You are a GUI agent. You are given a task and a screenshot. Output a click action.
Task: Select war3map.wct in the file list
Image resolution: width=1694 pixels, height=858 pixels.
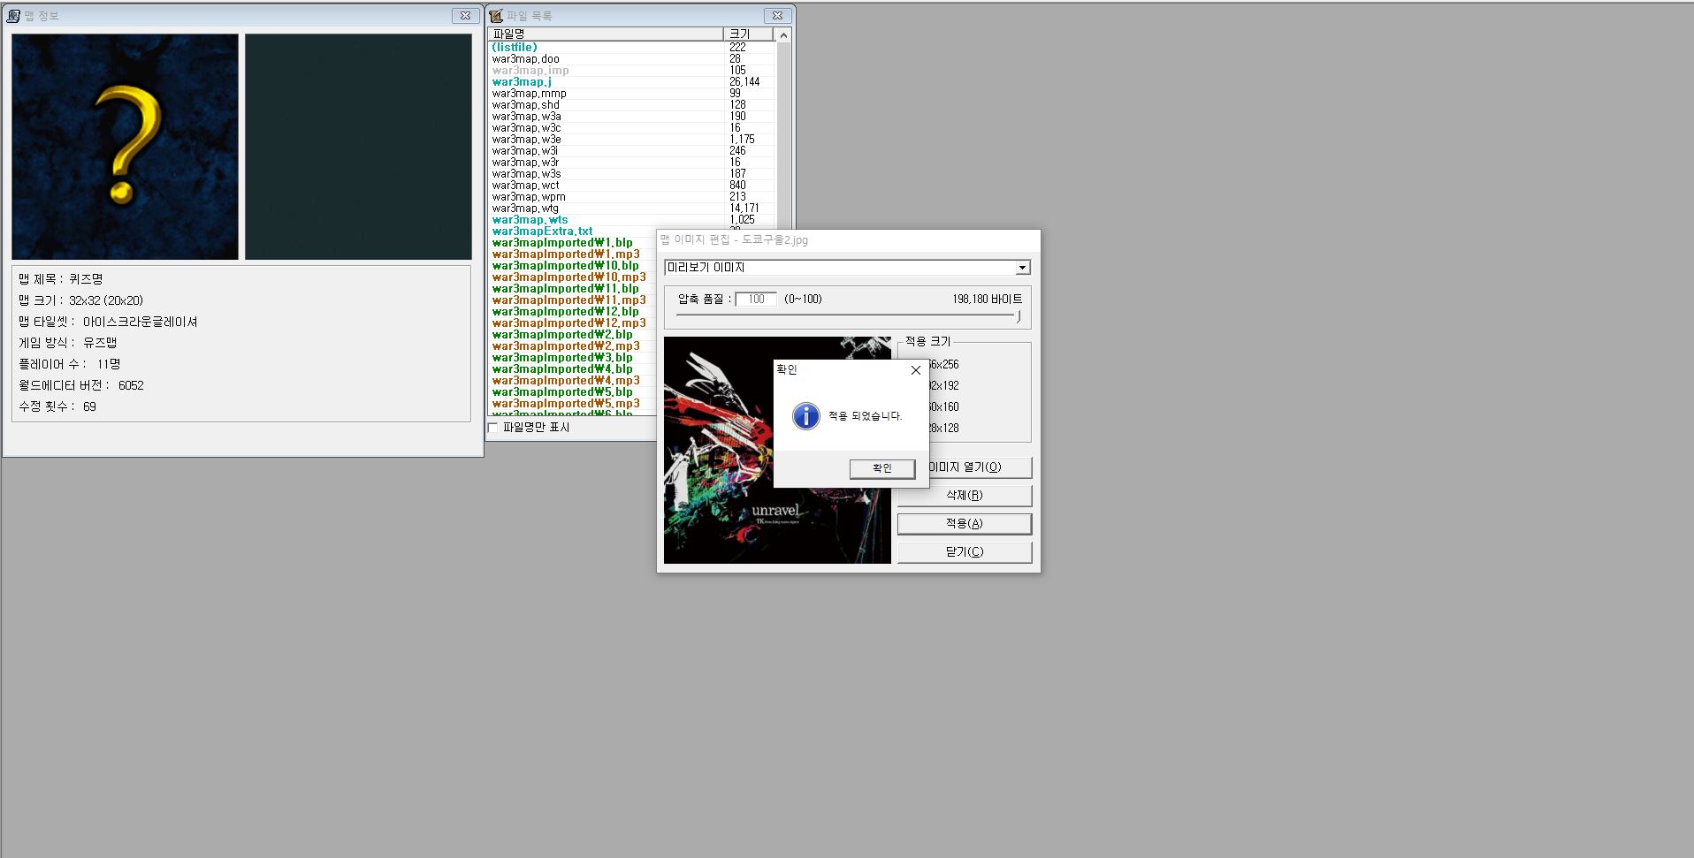tap(525, 186)
